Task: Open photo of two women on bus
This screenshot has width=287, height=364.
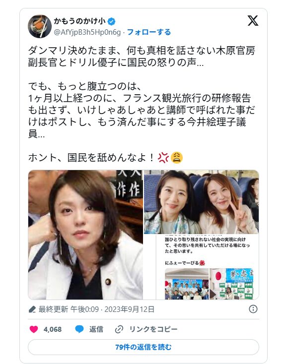Action: click(x=201, y=202)
